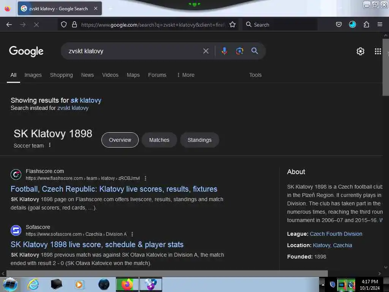Switch to the Maps tab

point(133,75)
